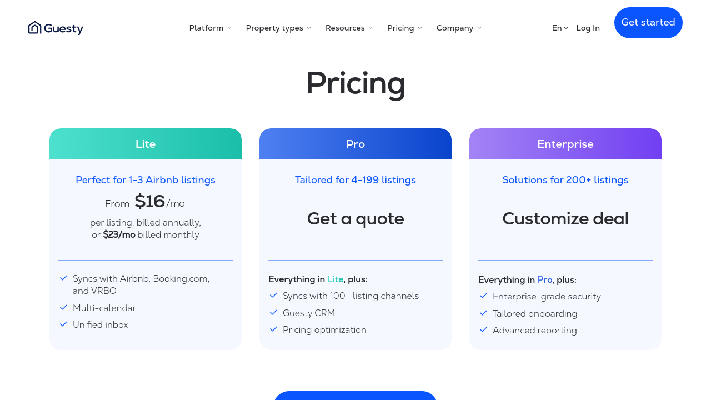
Task: Select the purple Enterprise plan header
Action: (565, 144)
